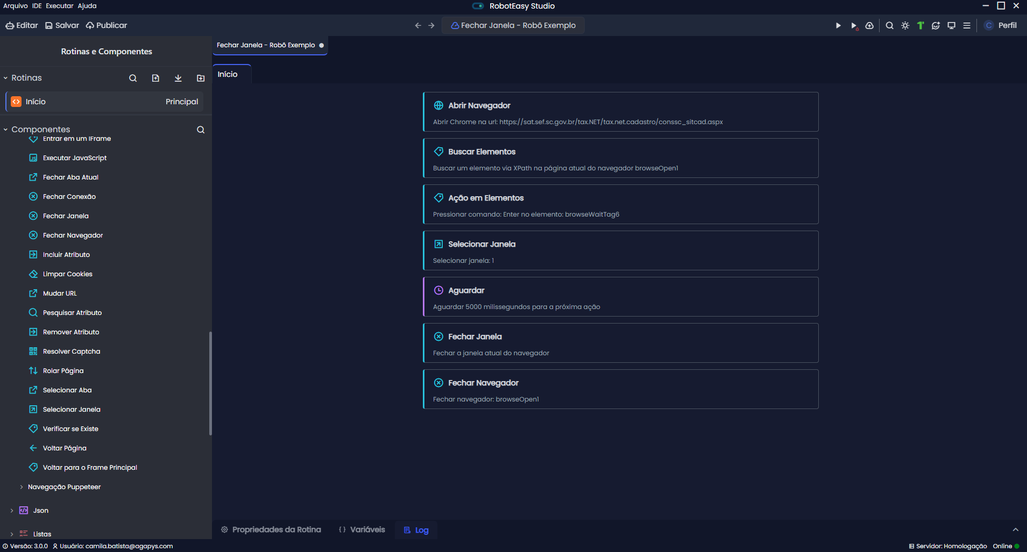Expand the Json component group

click(x=12, y=511)
